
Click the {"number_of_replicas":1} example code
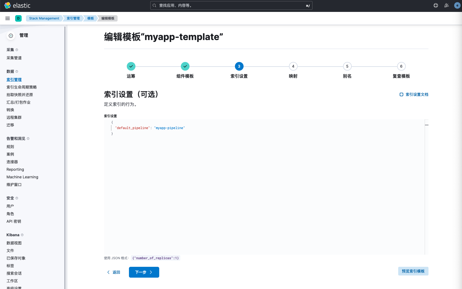tap(155, 258)
